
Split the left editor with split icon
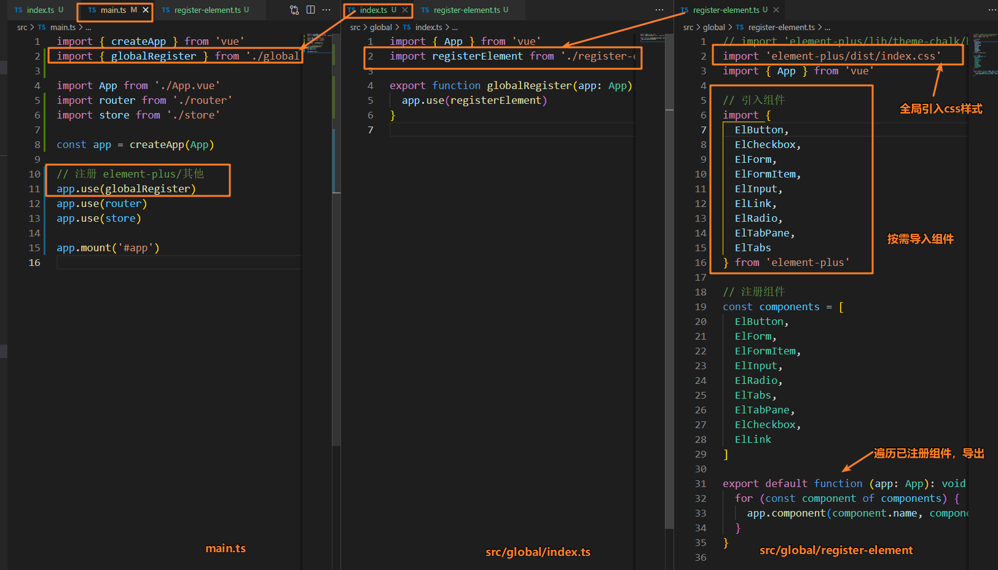pyautogui.click(x=311, y=10)
